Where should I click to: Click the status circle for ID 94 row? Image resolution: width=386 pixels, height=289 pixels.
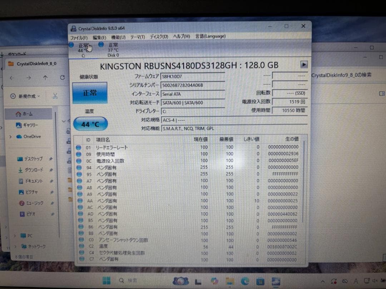79,168
